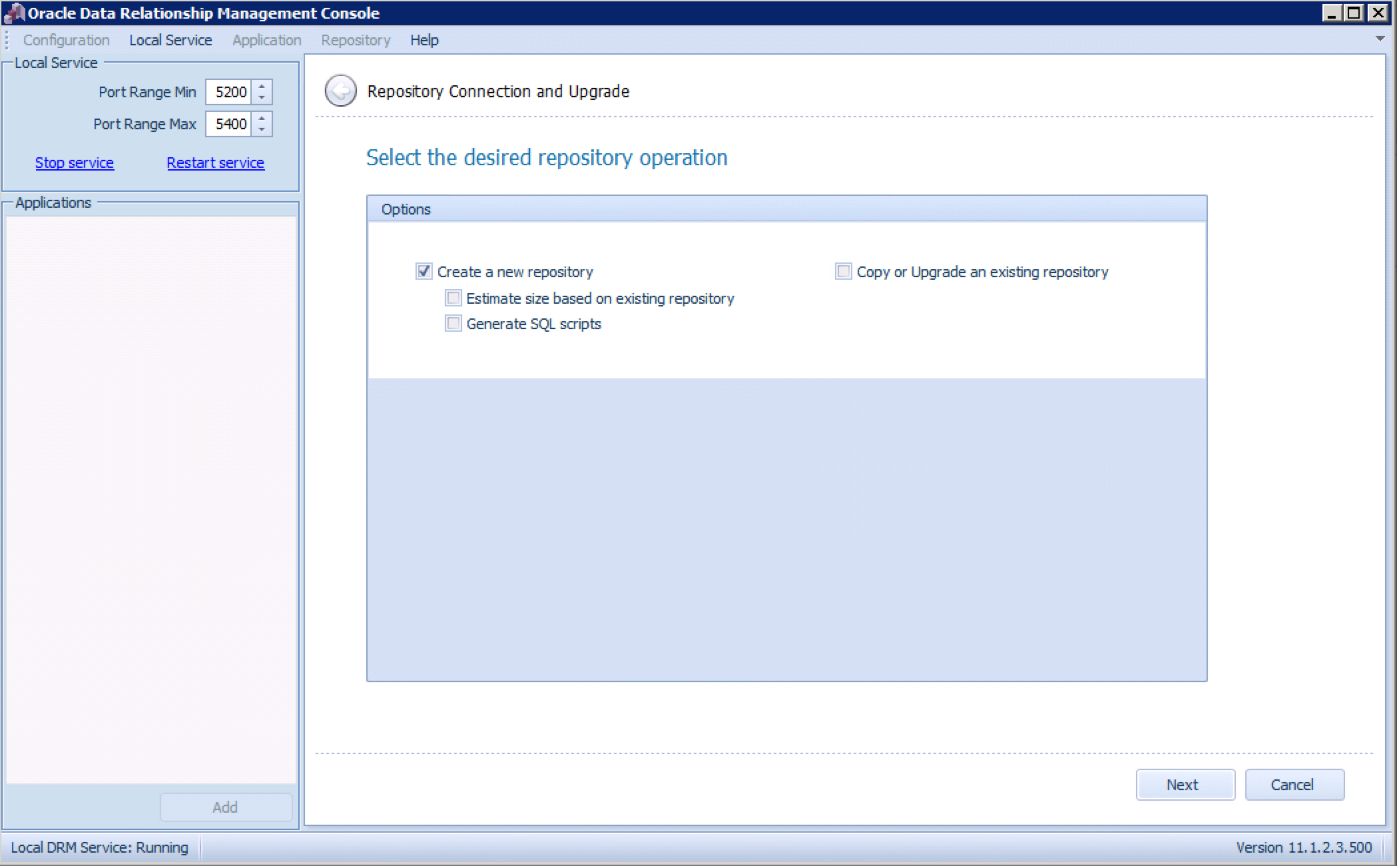Open the Local Service menu
The width and height of the screenshot is (1397, 866).
tap(170, 40)
